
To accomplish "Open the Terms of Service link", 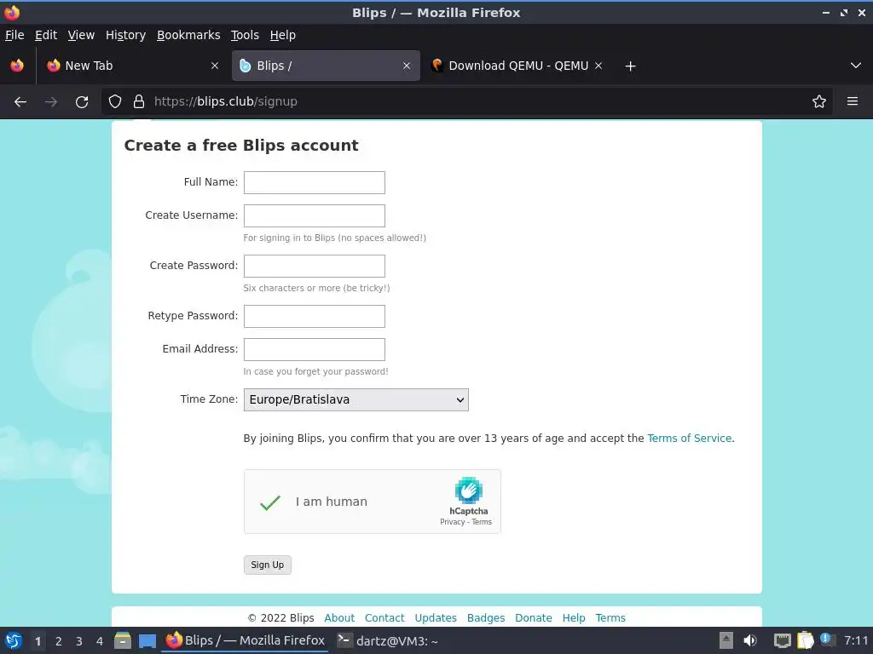I will point(689,439).
